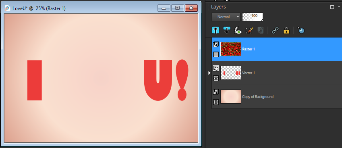342x148 pixels.
Task: Click the LoveU* @ 25% (Raster 1) title text
Action: [39, 8]
